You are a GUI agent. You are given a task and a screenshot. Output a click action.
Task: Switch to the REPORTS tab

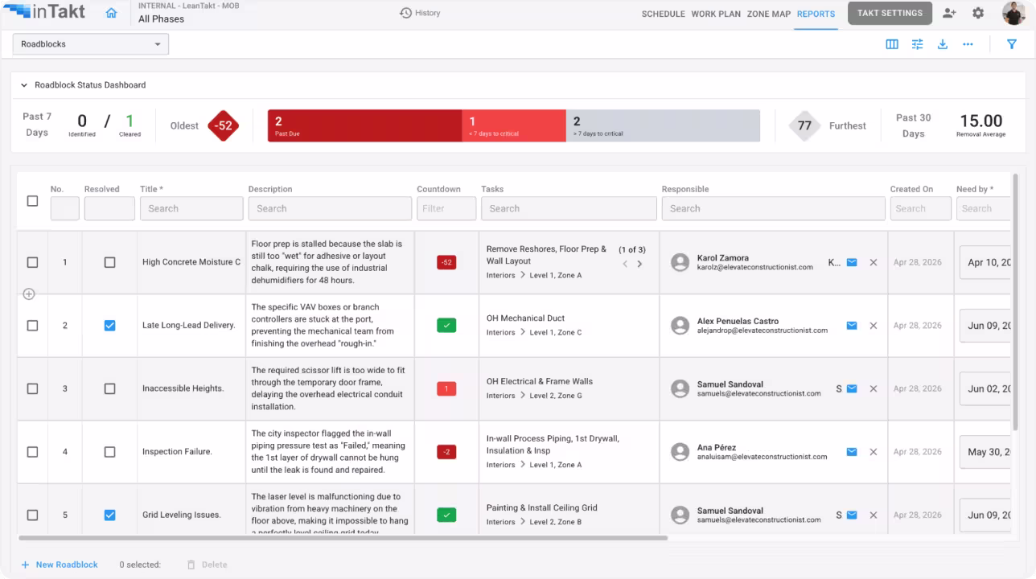[x=816, y=14]
